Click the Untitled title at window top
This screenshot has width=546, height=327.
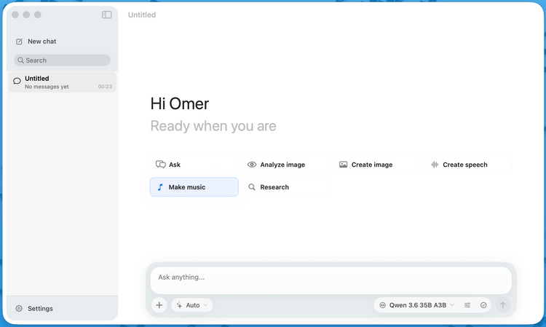(x=142, y=15)
